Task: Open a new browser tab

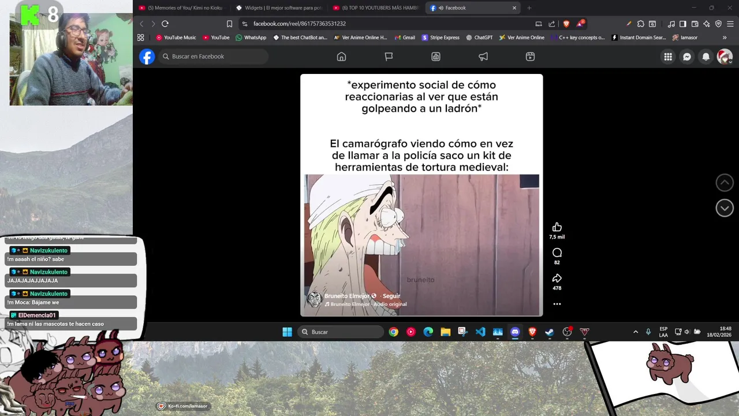Action: pyautogui.click(x=529, y=8)
